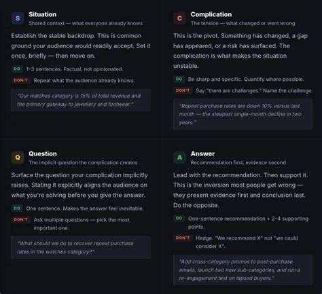
Task: Click the green A Answer icon
Action: [179, 158]
